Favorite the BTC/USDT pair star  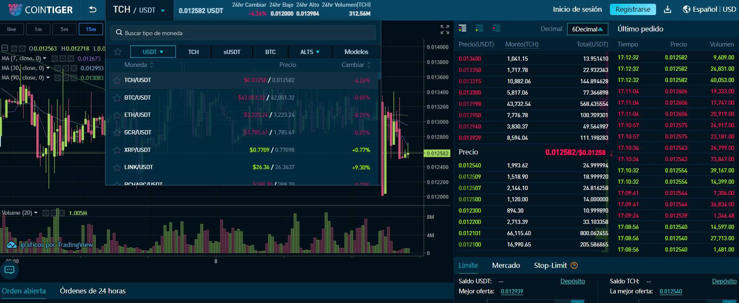click(117, 98)
